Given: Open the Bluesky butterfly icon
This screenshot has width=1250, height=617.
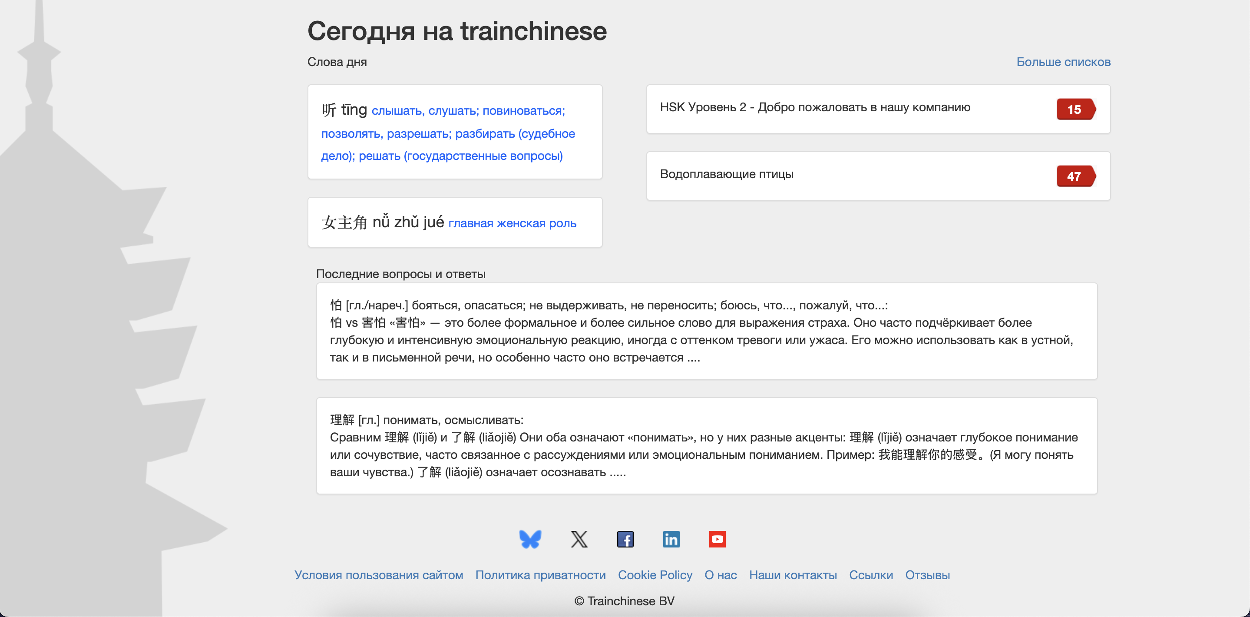Looking at the screenshot, I should [530, 539].
